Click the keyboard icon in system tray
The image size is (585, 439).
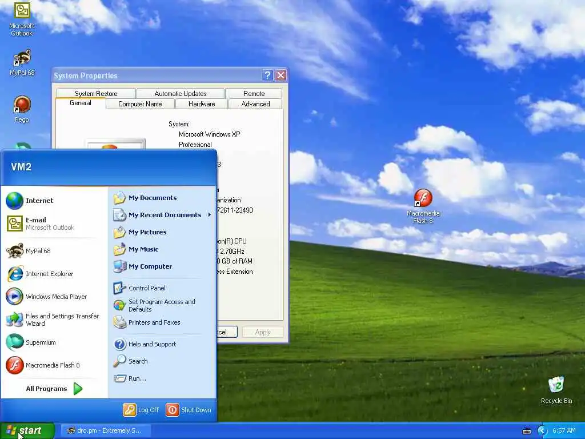click(x=526, y=431)
